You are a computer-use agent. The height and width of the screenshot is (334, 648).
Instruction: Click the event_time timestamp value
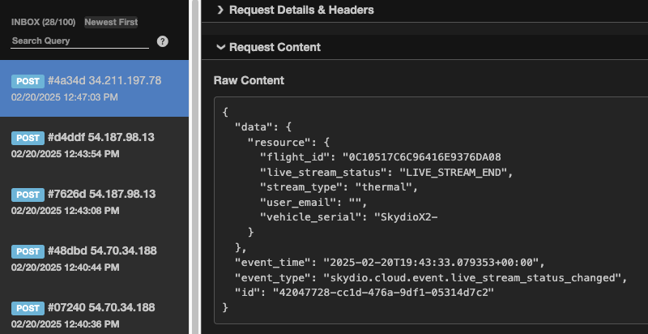click(432, 263)
